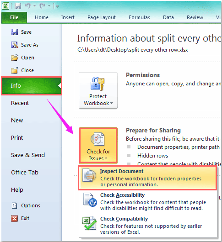Click the Options icon in backstage menu
This screenshot has height=242, width=222.
[15, 205]
